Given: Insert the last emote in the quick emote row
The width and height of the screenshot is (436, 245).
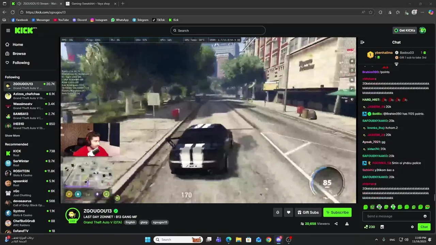Looking at the screenshot, I should [x=427, y=207].
